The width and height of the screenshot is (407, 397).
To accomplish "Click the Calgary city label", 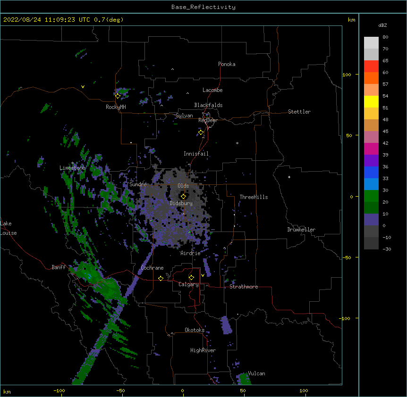I will (188, 284).
